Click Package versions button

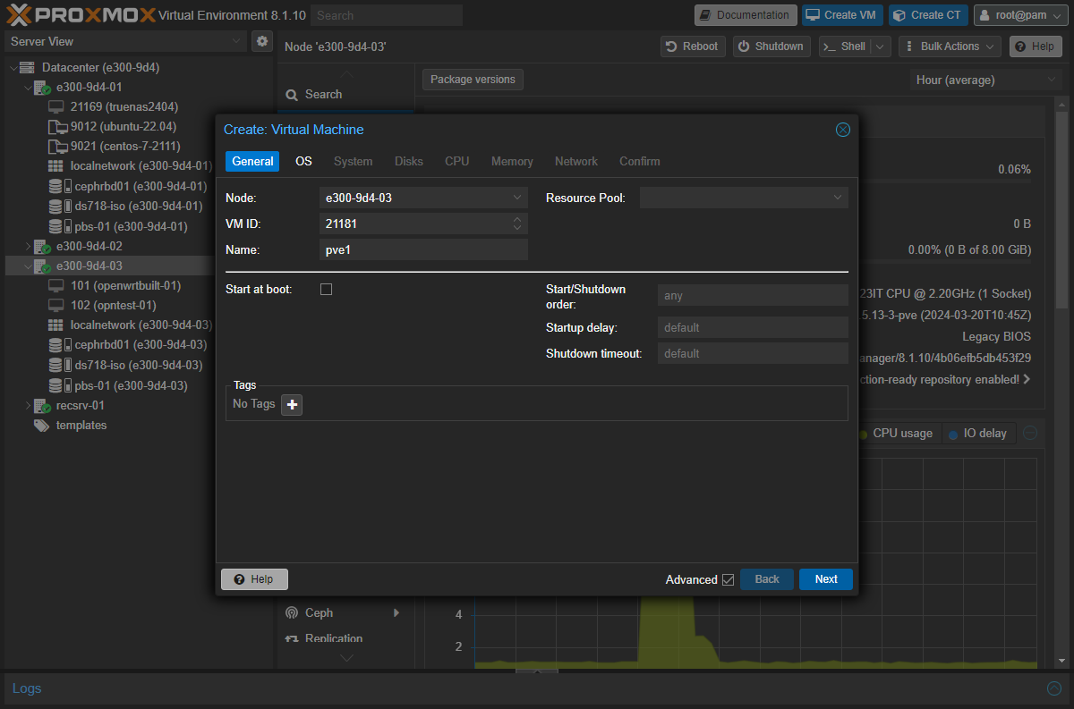473,80
